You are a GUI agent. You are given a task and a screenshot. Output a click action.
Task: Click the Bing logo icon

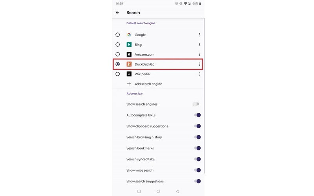click(x=129, y=45)
